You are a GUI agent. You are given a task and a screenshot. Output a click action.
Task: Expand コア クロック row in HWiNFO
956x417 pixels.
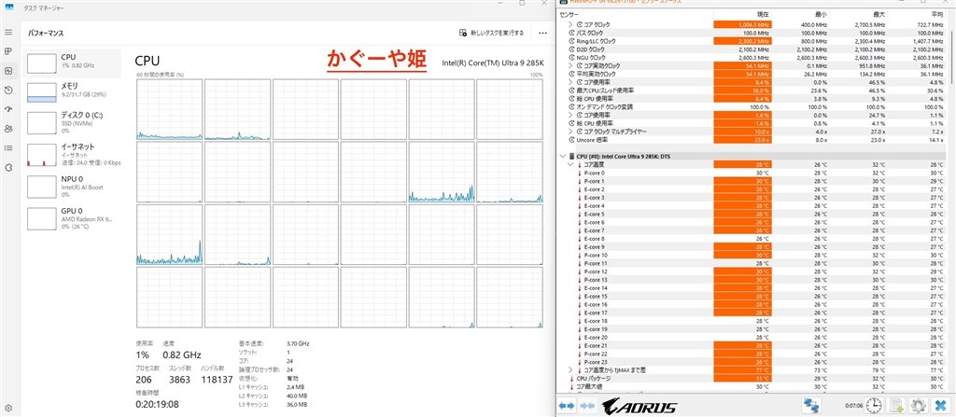(x=570, y=24)
